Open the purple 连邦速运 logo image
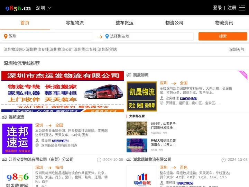The image size is (249, 187). click(17, 139)
